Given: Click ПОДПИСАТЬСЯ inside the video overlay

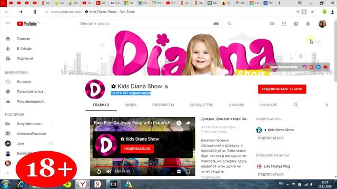Looking at the screenshot, I should 137,149.
